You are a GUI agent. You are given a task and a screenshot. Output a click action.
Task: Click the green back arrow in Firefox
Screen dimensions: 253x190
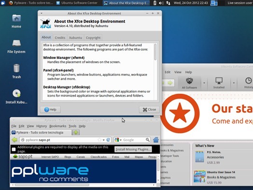[14, 140]
